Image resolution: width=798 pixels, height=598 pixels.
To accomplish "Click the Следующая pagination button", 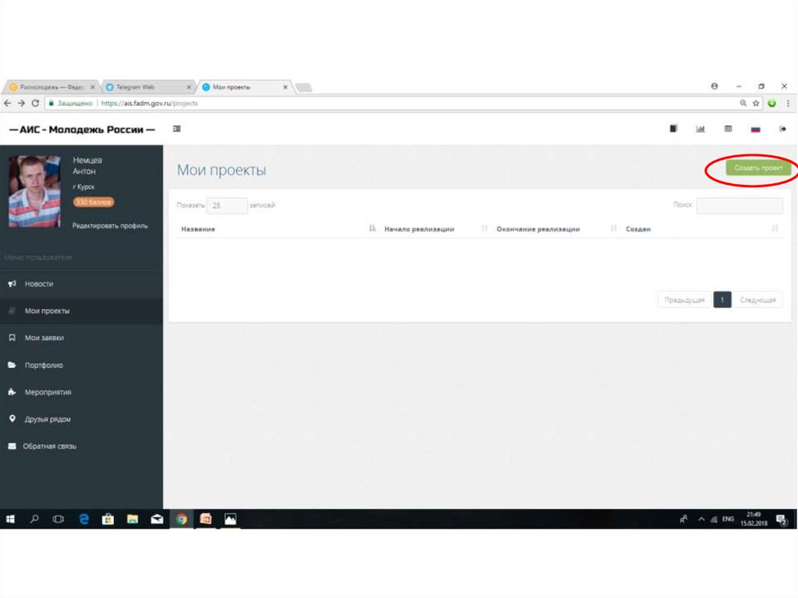I will coord(757,300).
